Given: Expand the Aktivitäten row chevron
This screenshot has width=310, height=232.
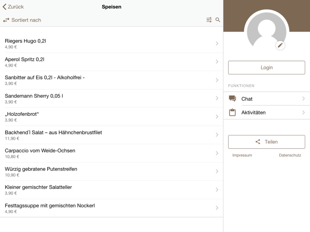Looking at the screenshot, I should click(303, 113).
